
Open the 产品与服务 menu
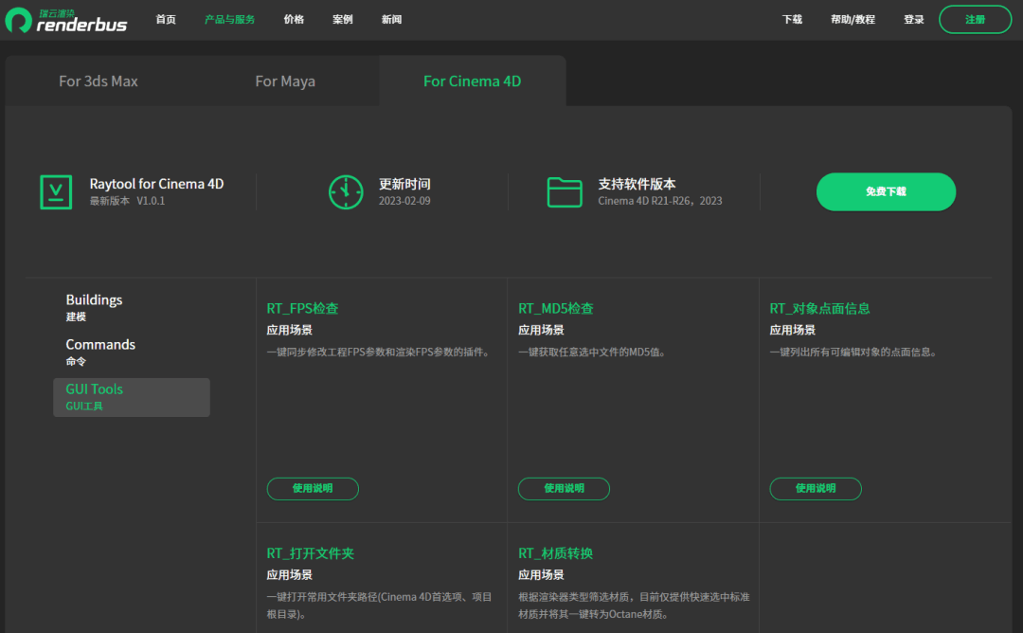click(x=229, y=20)
